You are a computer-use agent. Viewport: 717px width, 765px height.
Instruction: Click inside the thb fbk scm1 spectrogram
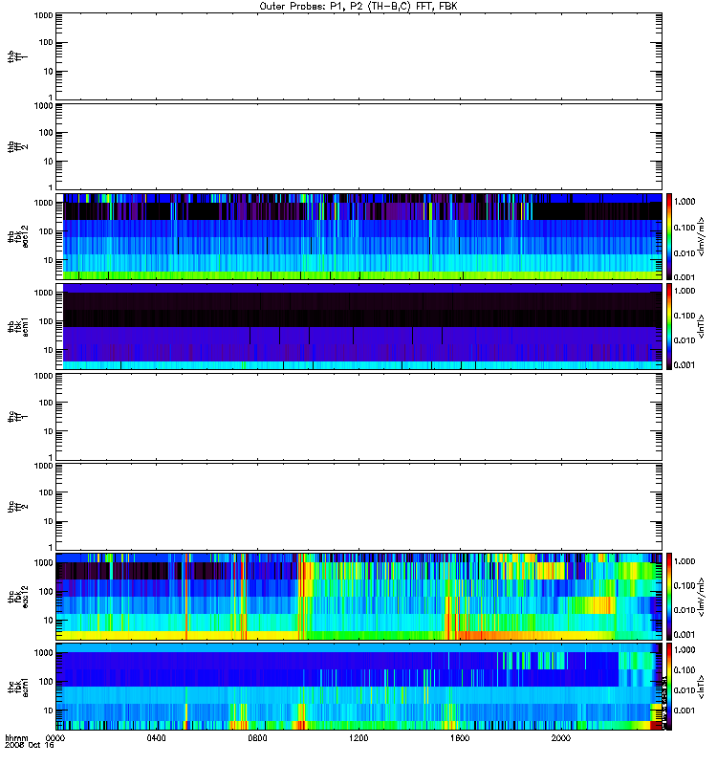[359, 326]
